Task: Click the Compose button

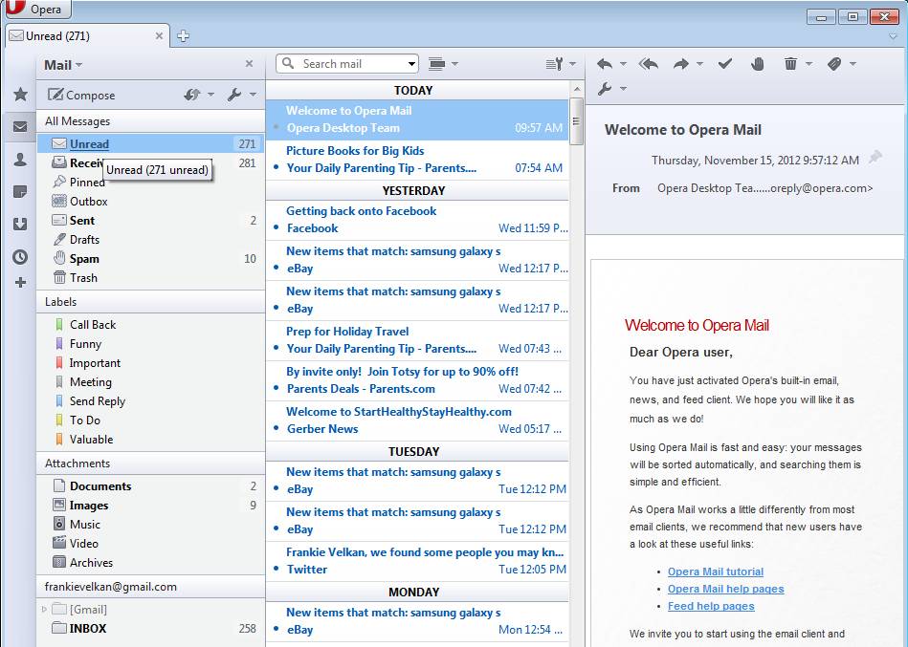Action: coord(81,95)
